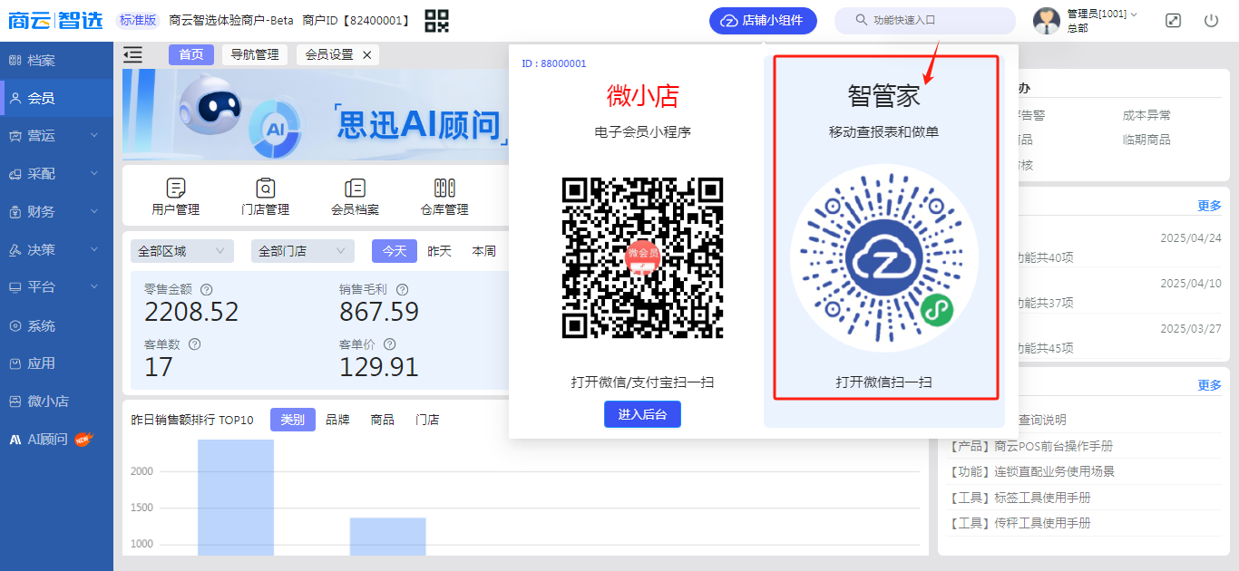Image resolution: width=1239 pixels, height=571 pixels.
Task: Click the administrator avatar icon
Action: (x=1047, y=21)
